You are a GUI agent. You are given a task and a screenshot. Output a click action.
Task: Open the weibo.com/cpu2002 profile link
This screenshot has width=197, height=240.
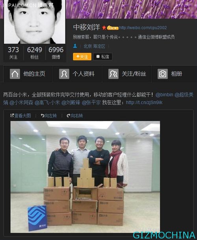(x=143, y=28)
